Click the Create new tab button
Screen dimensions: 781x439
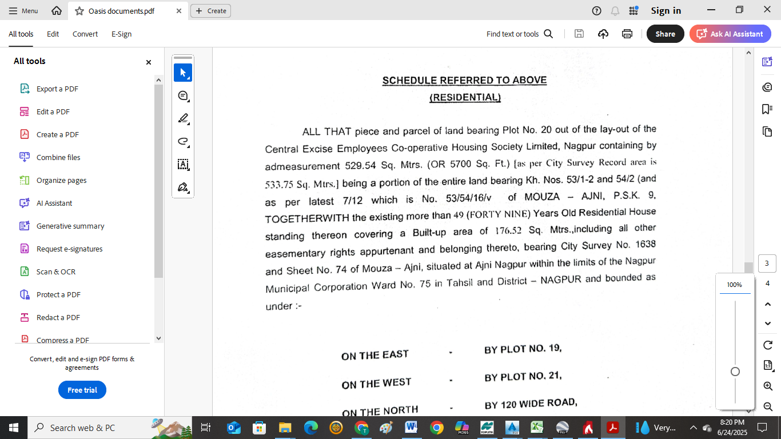[x=210, y=11]
